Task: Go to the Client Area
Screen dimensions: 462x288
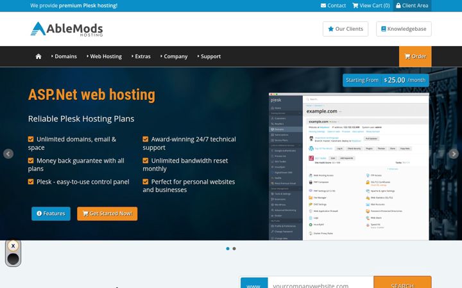Action: point(412,6)
